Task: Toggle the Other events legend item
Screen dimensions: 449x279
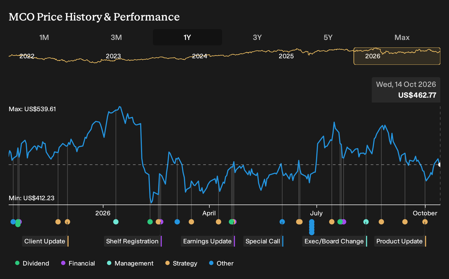Action: point(221,263)
